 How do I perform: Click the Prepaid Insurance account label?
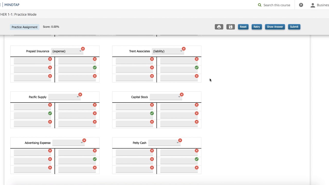tap(38, 51)
